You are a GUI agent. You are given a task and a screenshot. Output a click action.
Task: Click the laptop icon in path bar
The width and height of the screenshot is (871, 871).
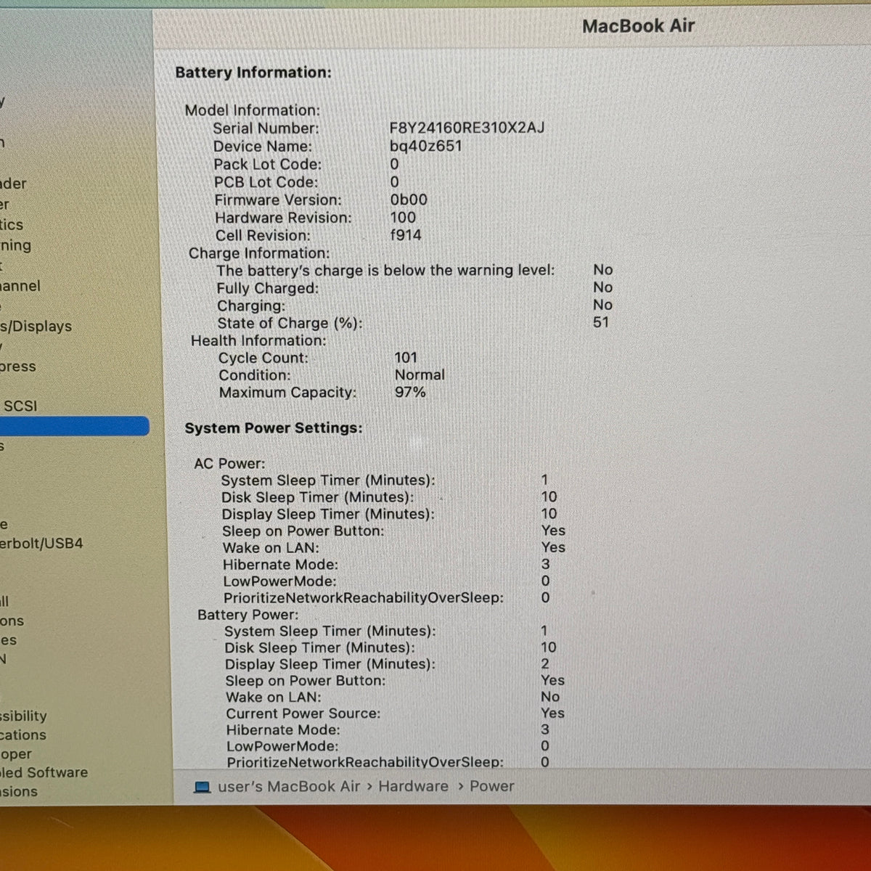[203, 788]
